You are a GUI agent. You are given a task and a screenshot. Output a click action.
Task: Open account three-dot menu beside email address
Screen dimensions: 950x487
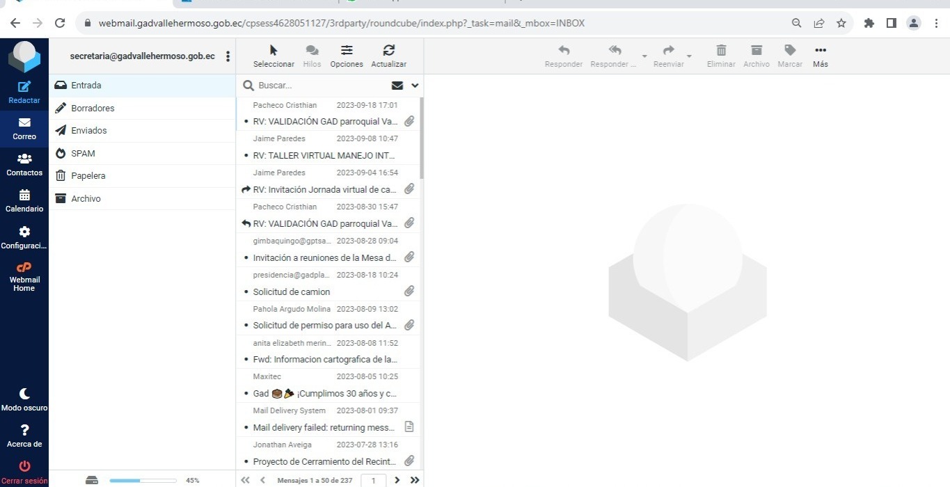228,56
